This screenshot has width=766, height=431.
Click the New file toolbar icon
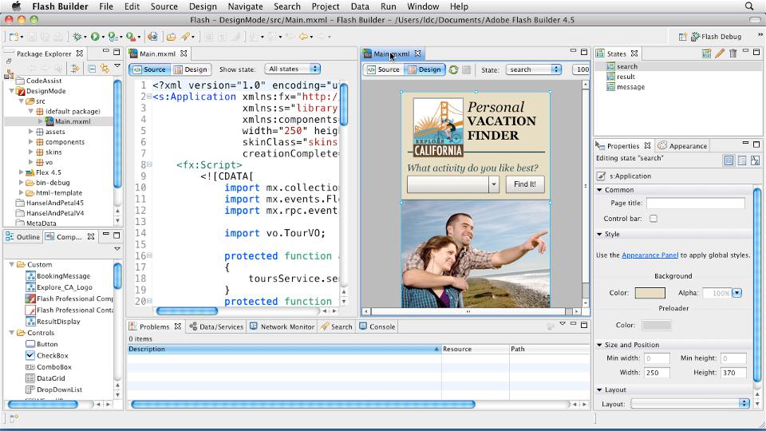click(14, 37)
